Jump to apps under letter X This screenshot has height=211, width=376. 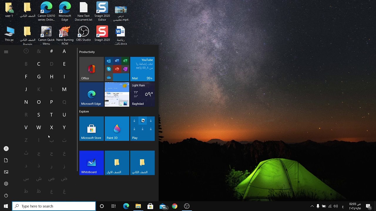[51, 127]
